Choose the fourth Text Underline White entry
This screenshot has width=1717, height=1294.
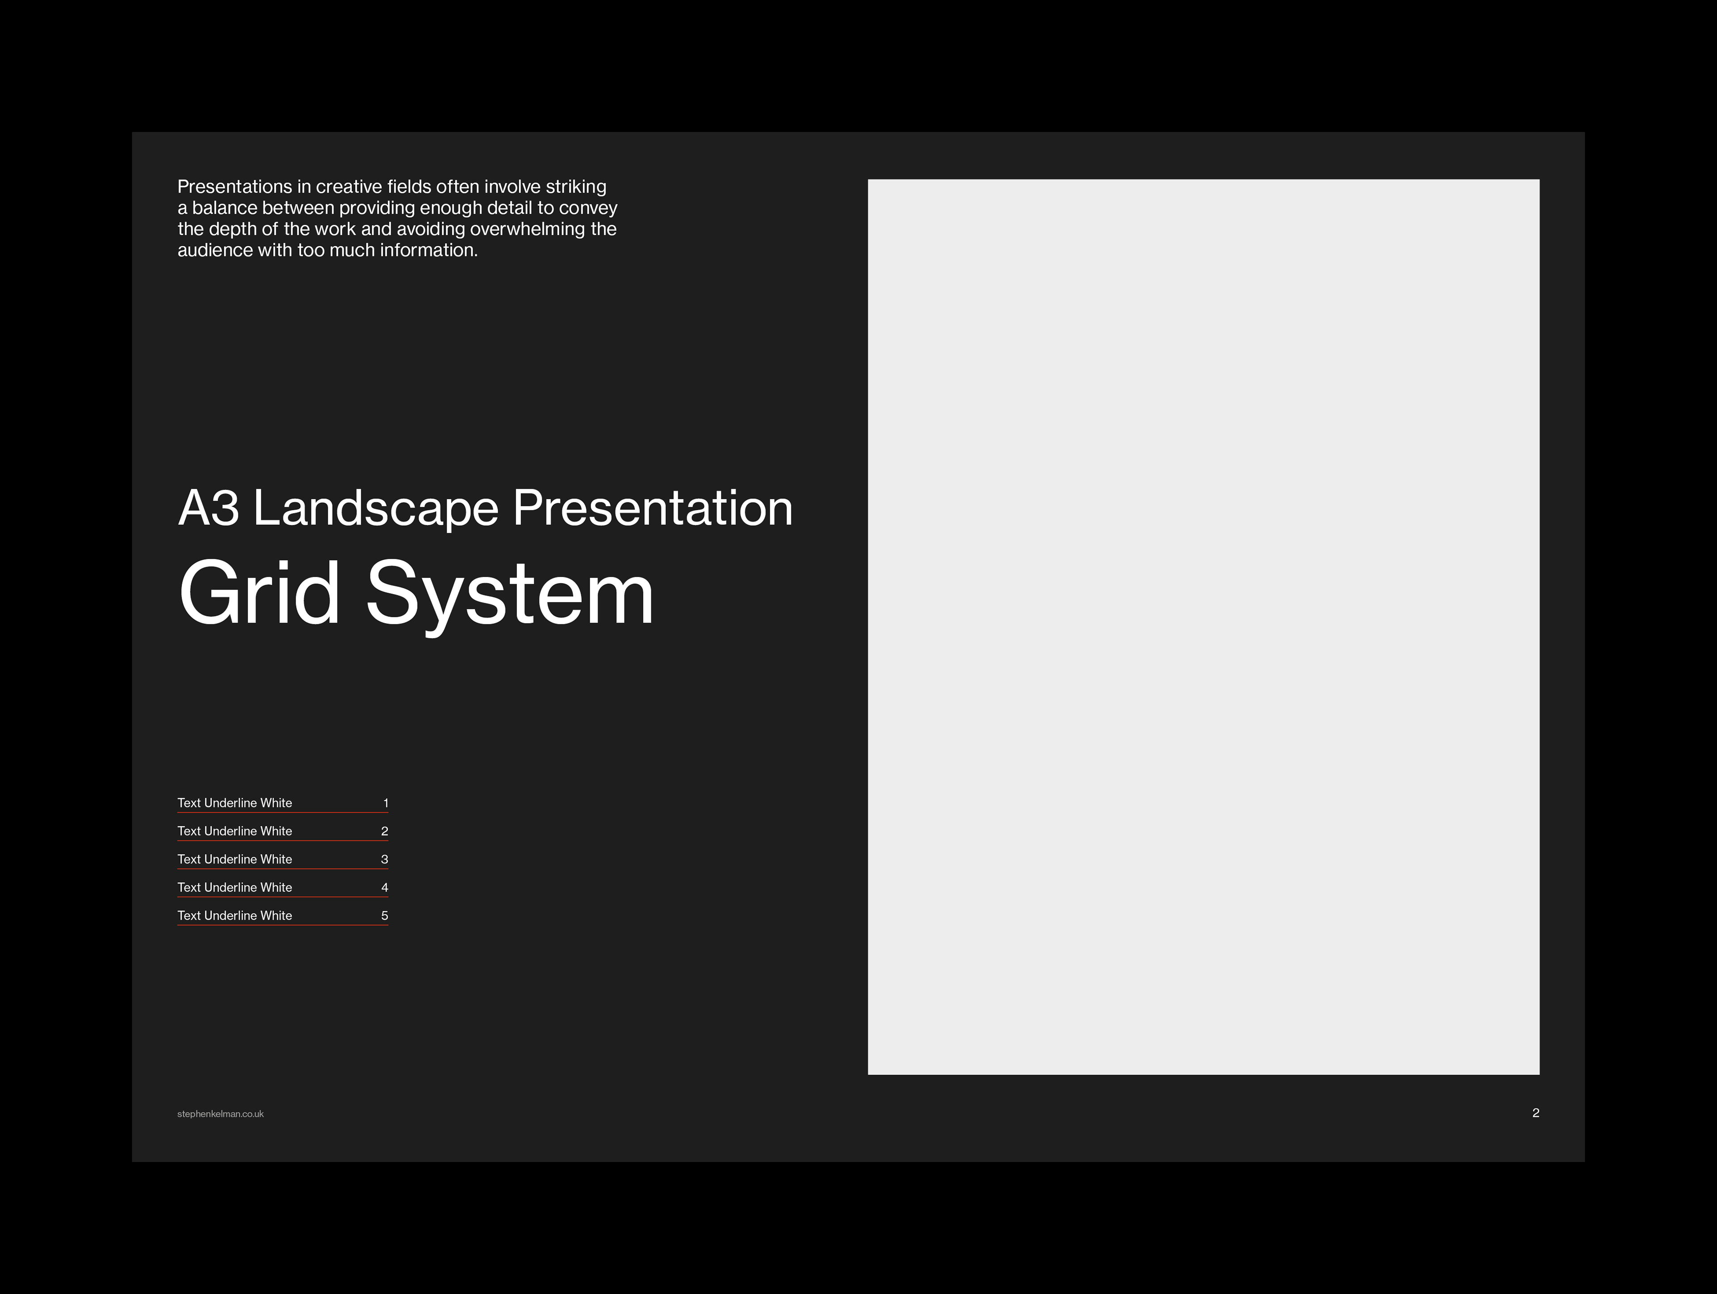(x=234, y=888)
